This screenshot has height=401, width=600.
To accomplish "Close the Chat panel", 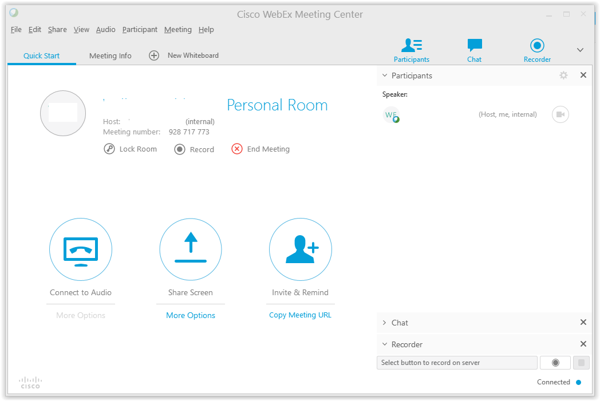I will point(583,322).
